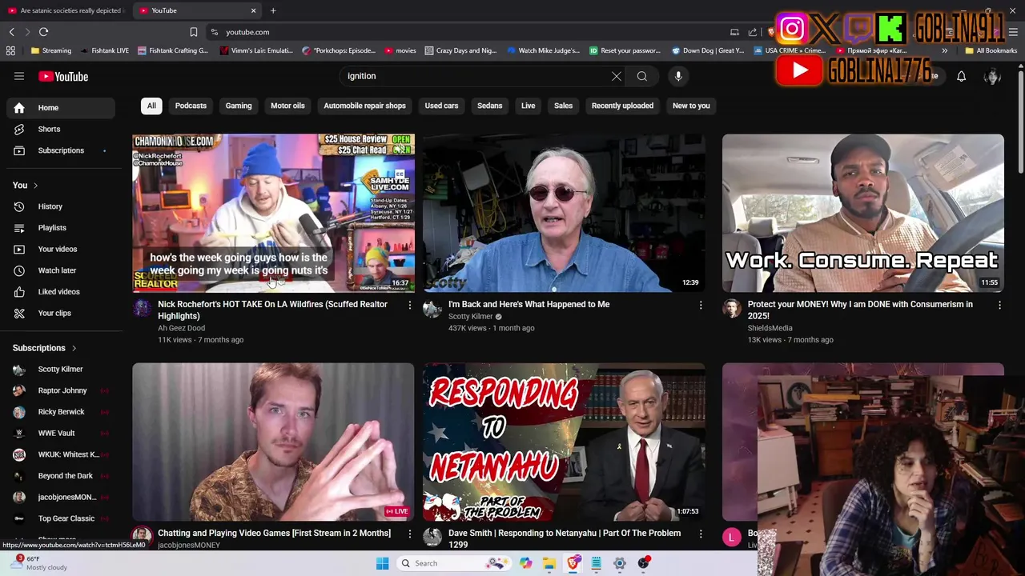Play the Nick Rochefort wildfires thumbnail
Image resolution: width=1025 pixels, height=576 pixels.
coord(273,213)
